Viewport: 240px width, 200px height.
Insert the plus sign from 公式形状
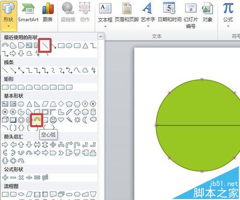pos(5,177)
